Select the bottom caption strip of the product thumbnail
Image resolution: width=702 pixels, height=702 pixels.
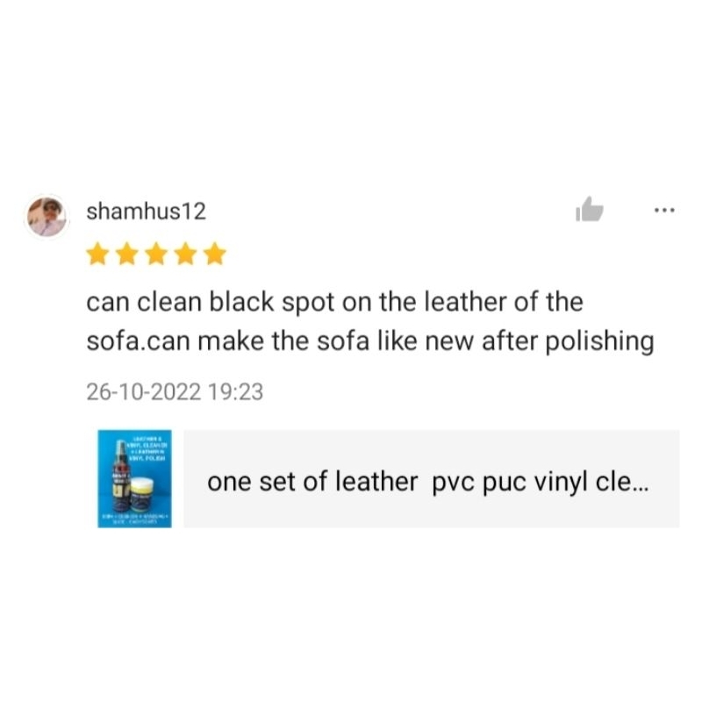[135, 519]
